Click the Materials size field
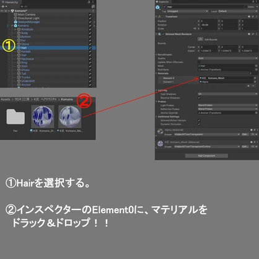The width and height of the screenshot is (259, 259). click(253, 73)
